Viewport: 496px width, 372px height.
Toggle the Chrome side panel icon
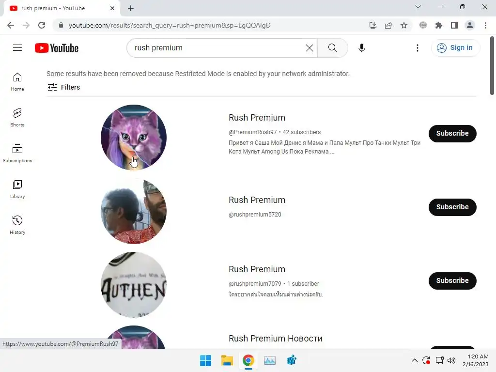pyautogui.click(x=454, y=25)
